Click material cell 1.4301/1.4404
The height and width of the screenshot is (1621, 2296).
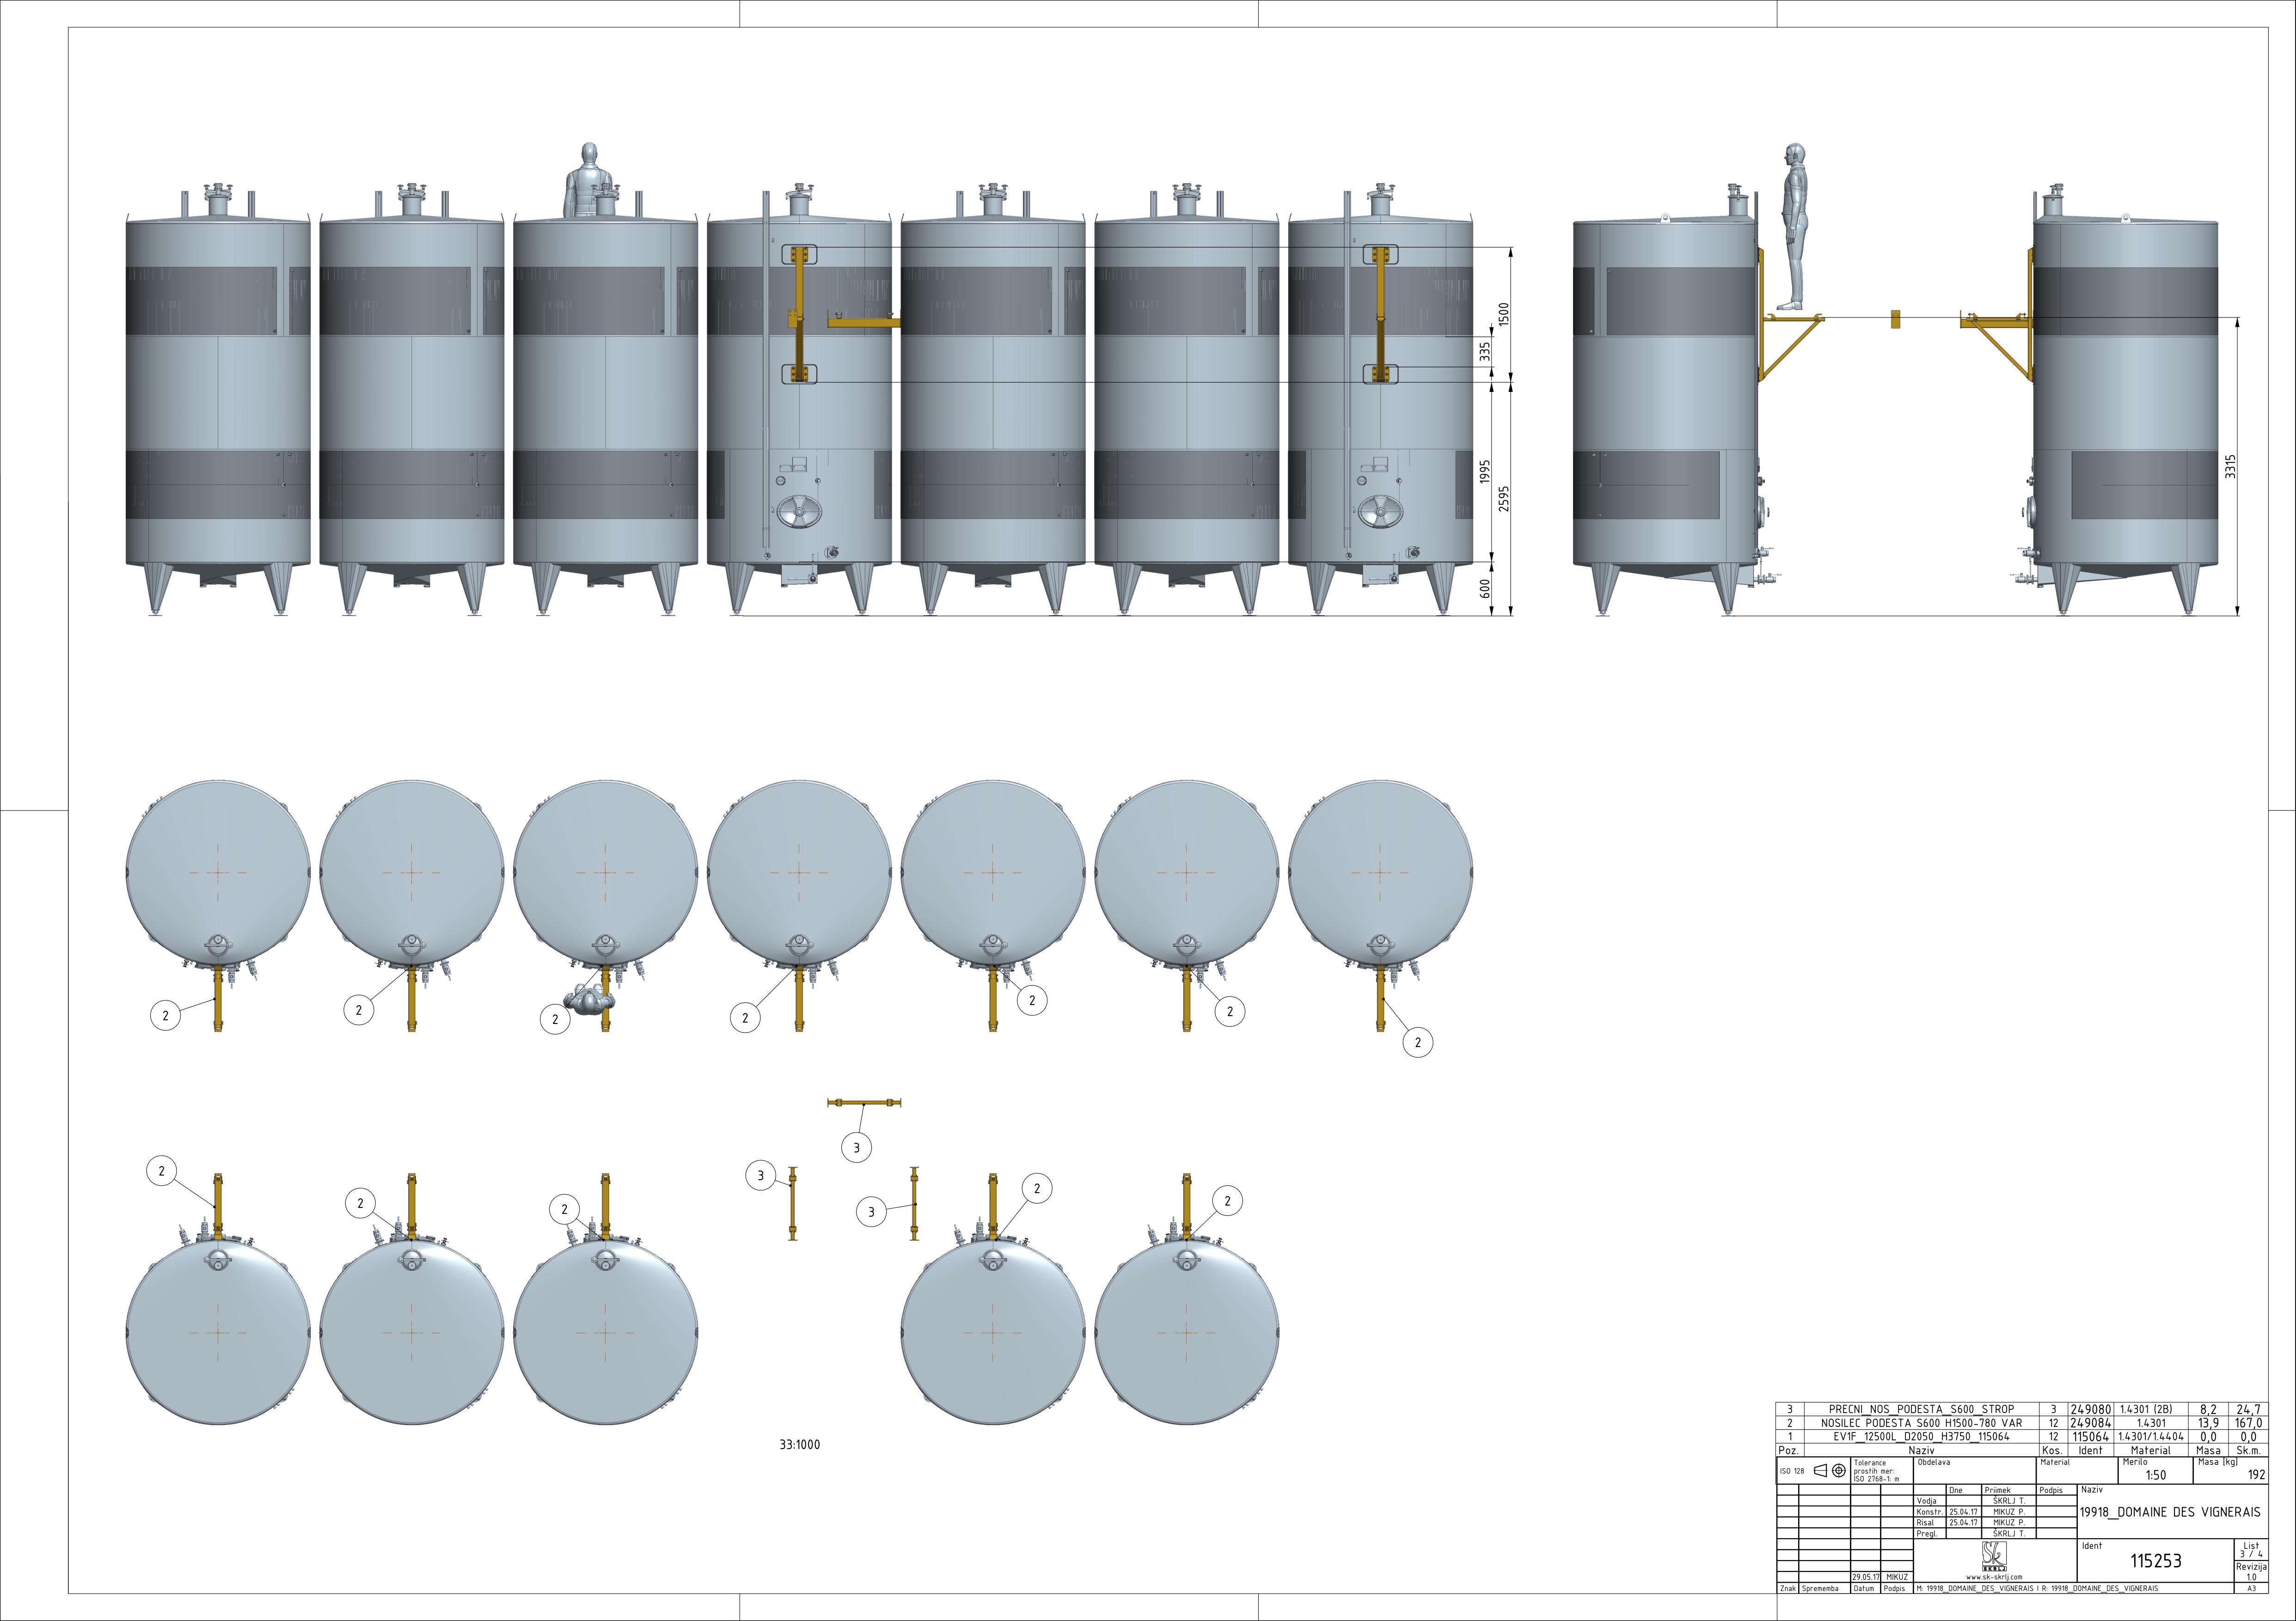point(2151,1437)
